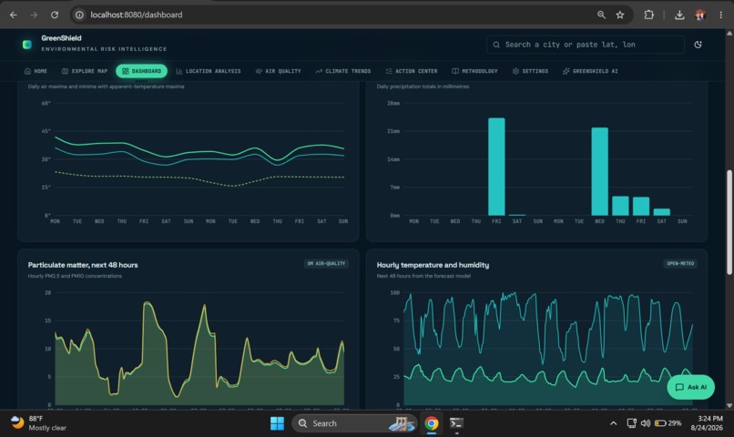Open the Climate Trends tab
Screen dimensions: 734x437
343,71
